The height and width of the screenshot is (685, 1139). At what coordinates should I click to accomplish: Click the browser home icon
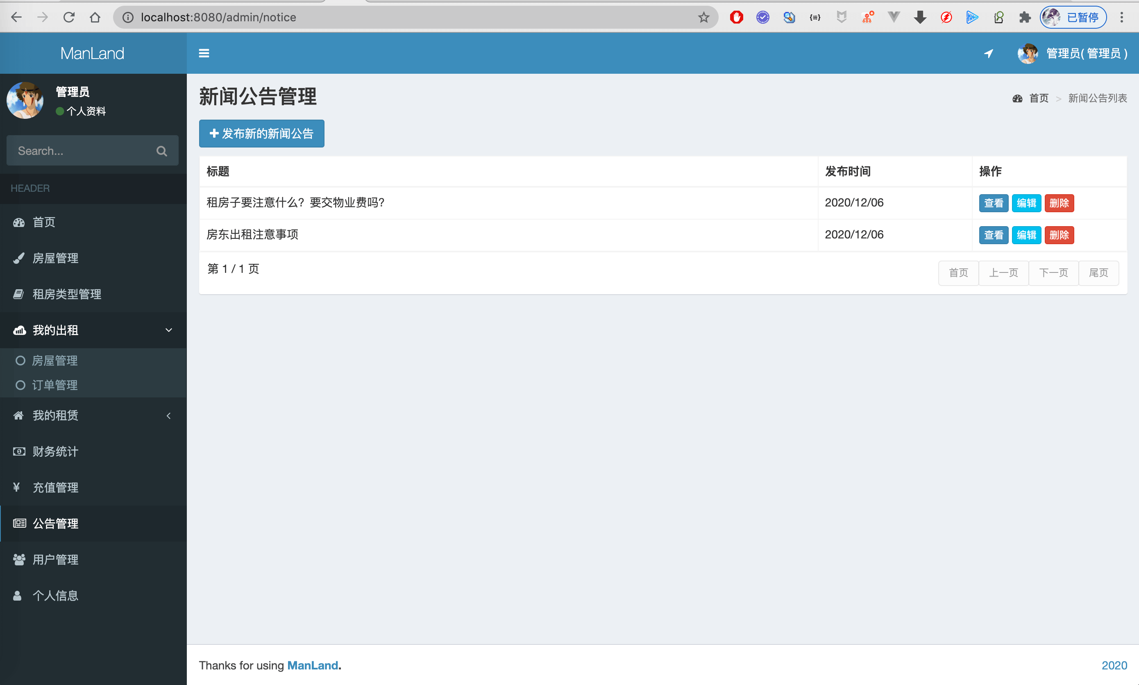coord(95,18)
